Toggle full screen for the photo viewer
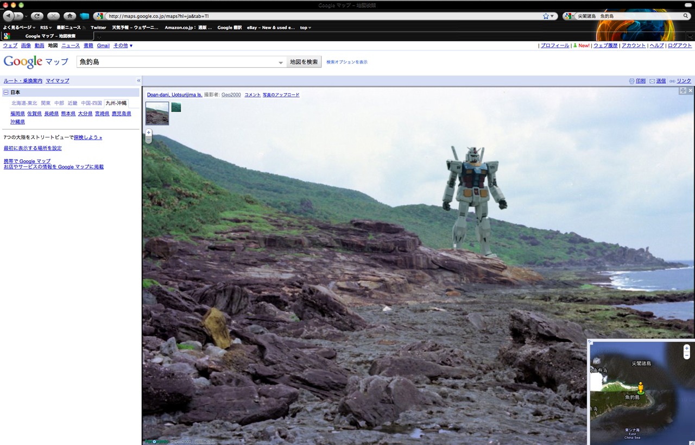Image resolution: width=695 pixels, height=445 pixels. click(x=683, y=91)
